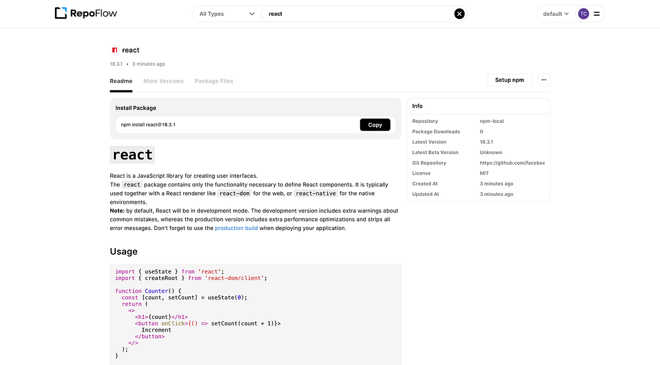
Task: Click the 18.3.1 version under package title
Action: pyautogui.click(x=116, y=64)
